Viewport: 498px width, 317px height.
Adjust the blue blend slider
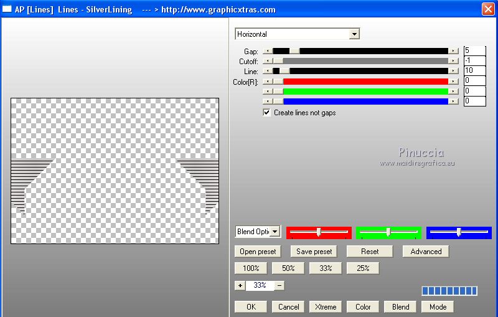(x=459, y=232)
